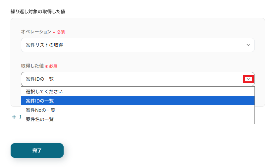Click the red asterisk beside オペレーション
The image size is (278, 167).
pos(54,32)
